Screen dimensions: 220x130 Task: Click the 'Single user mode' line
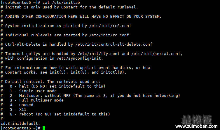pos(38,91)
